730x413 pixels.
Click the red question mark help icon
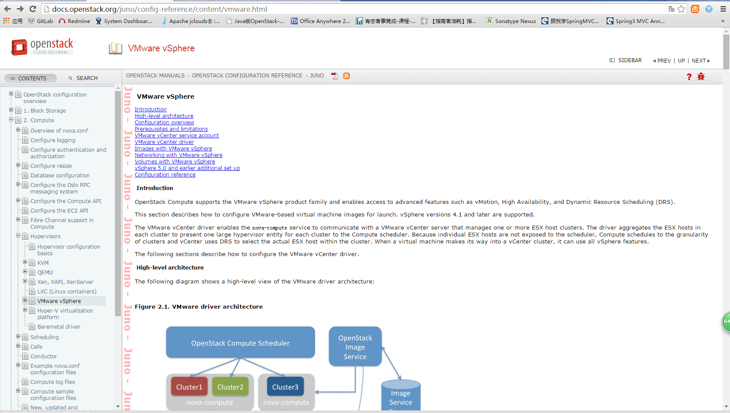(x=689, y=77)
